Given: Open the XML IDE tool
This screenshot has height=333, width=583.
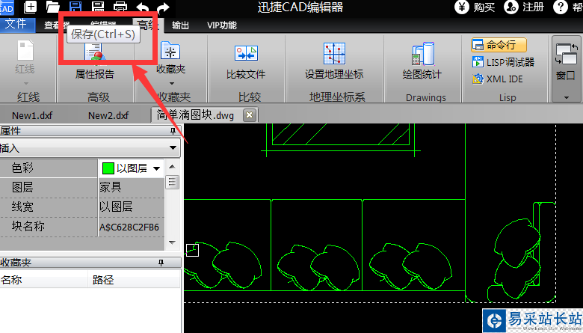Looking at the screenshot, I should click(x=498, y=79).
